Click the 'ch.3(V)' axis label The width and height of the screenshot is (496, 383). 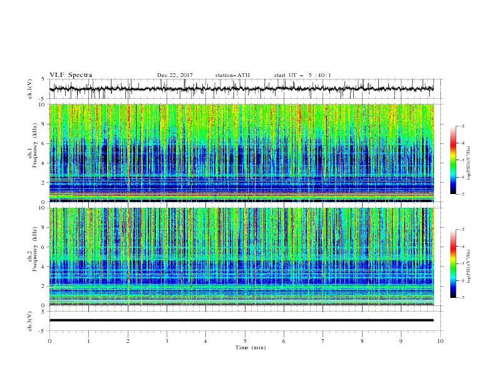30,321
